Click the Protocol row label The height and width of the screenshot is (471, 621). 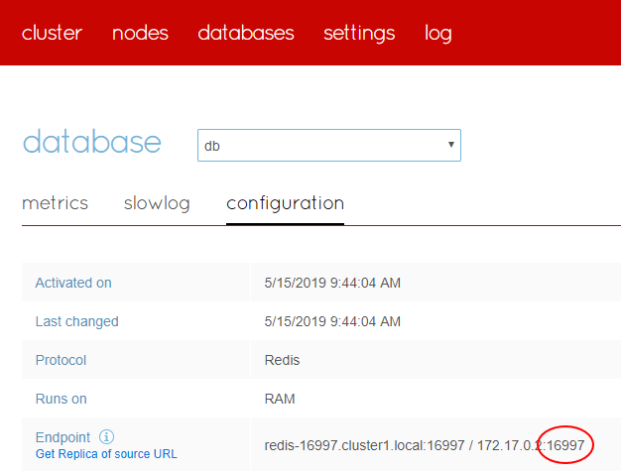(x=61, y=360)
